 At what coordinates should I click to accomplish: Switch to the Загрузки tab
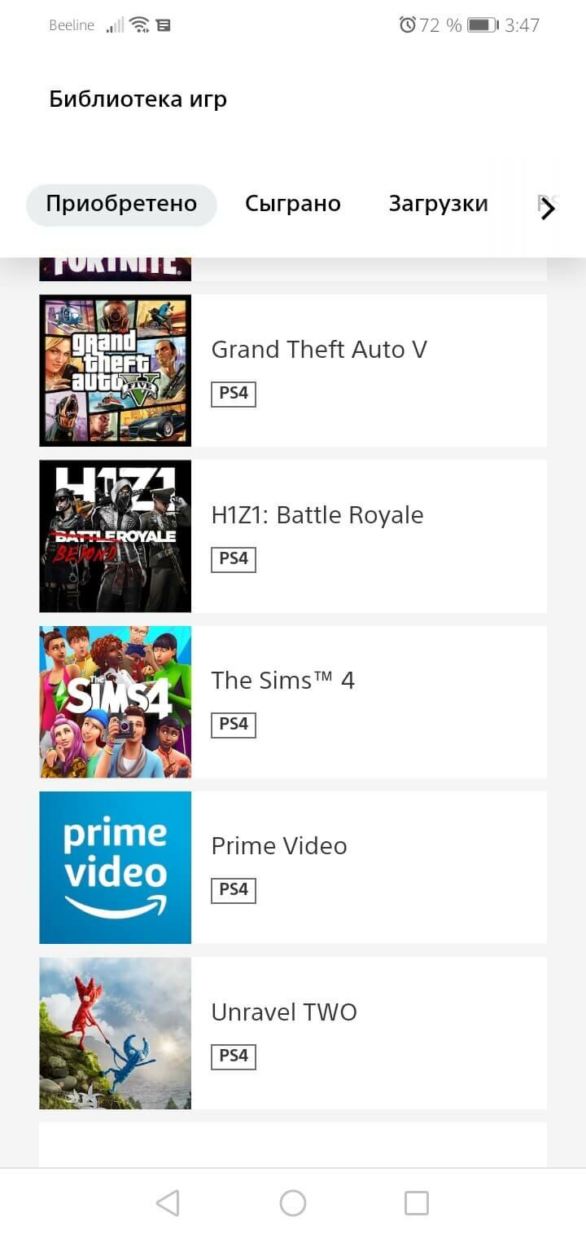439,204
